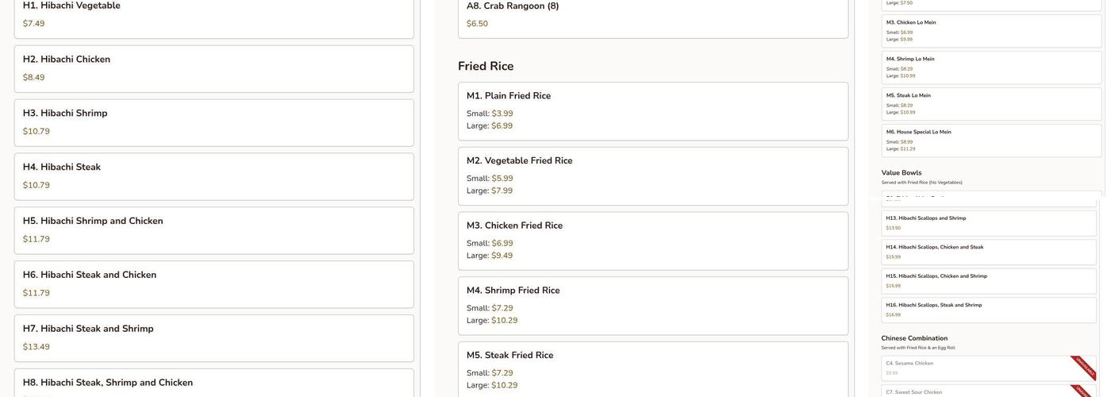Image resolution: width=1111 pixels, height=397 pixels.
Task: Select H14. Hibachi Scallops, Chicken and Steak
Action: [x=990, y=252]
